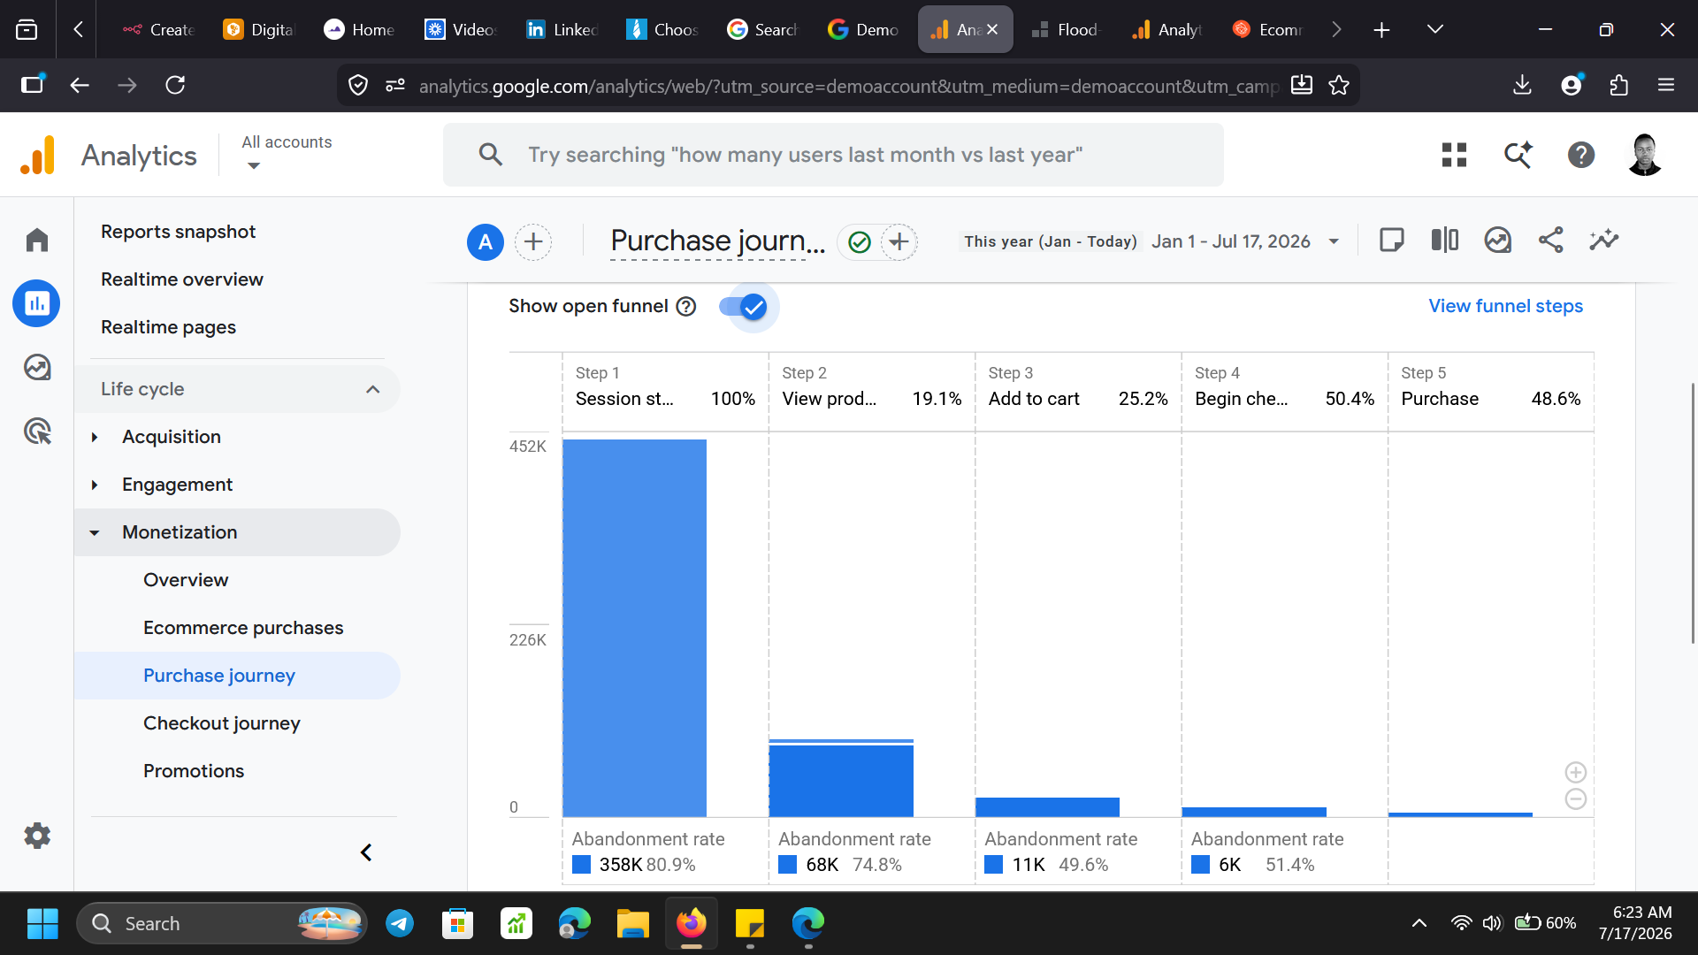Viewport: 1698px width, 955px height.
Task: Collapse the report navigation with the chevron
Action: (x=366, y=852)
